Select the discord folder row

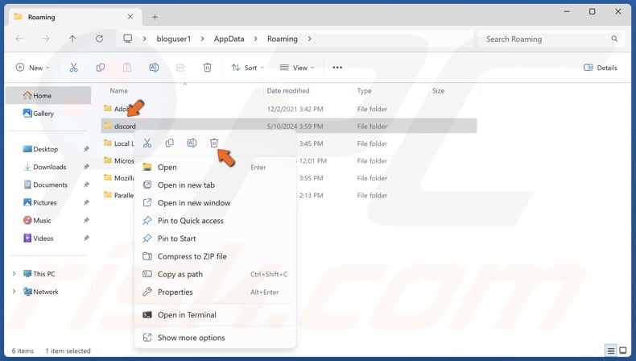point(289,126)
